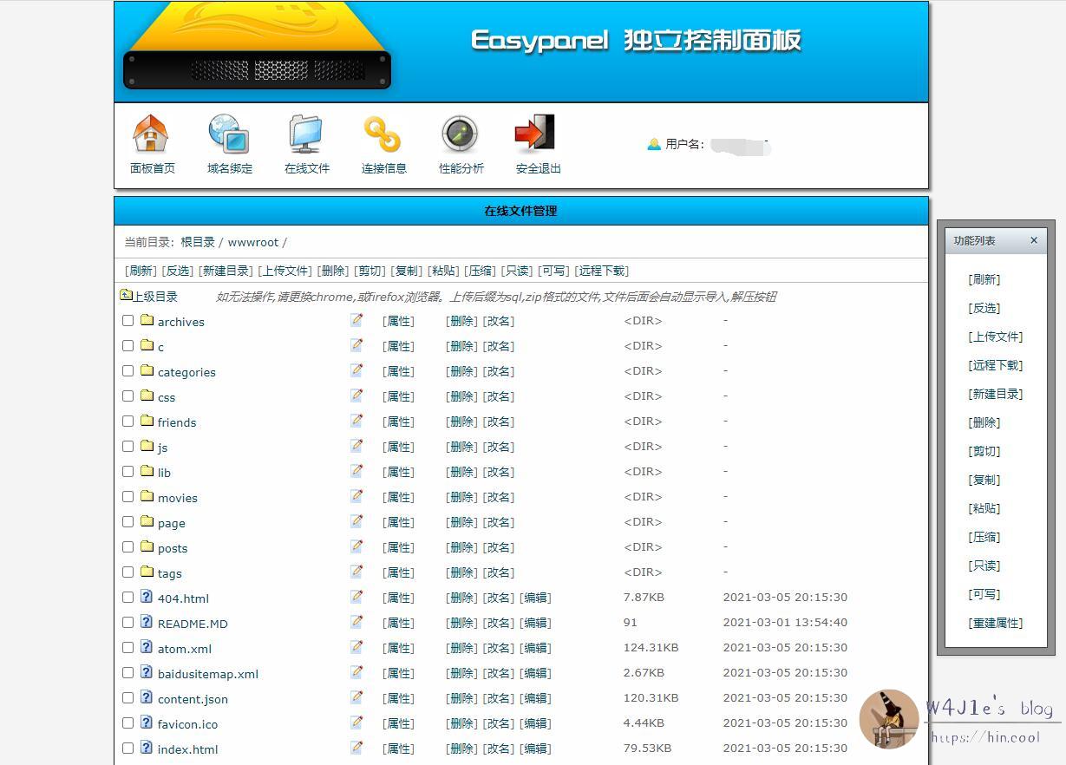Navigate to 根目录 in the breadcrumb path
The width and height of the screenshot is (1066, 765).
[x=198, y=242]
